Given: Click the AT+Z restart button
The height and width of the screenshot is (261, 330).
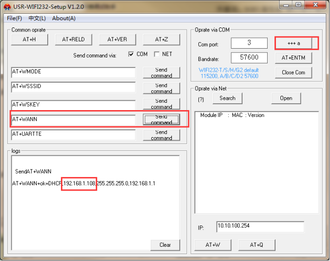Looking at the screenshot, I should (x=162, y=39).
